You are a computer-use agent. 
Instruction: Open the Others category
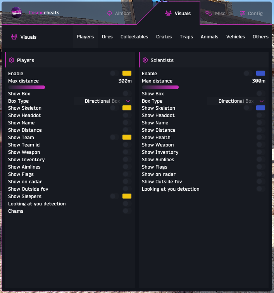pyautogui.click(x=260, y=36)
